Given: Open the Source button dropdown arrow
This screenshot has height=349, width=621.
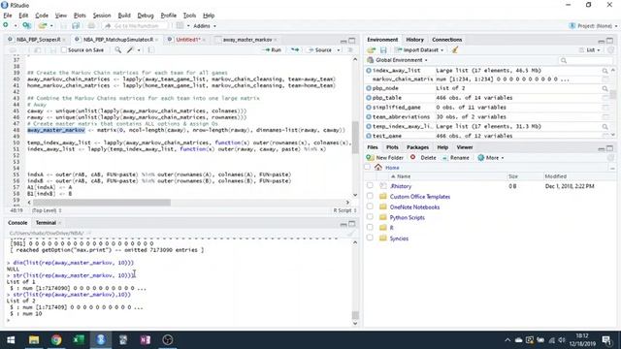Looking at the screenshot, I should pos(339,50).
